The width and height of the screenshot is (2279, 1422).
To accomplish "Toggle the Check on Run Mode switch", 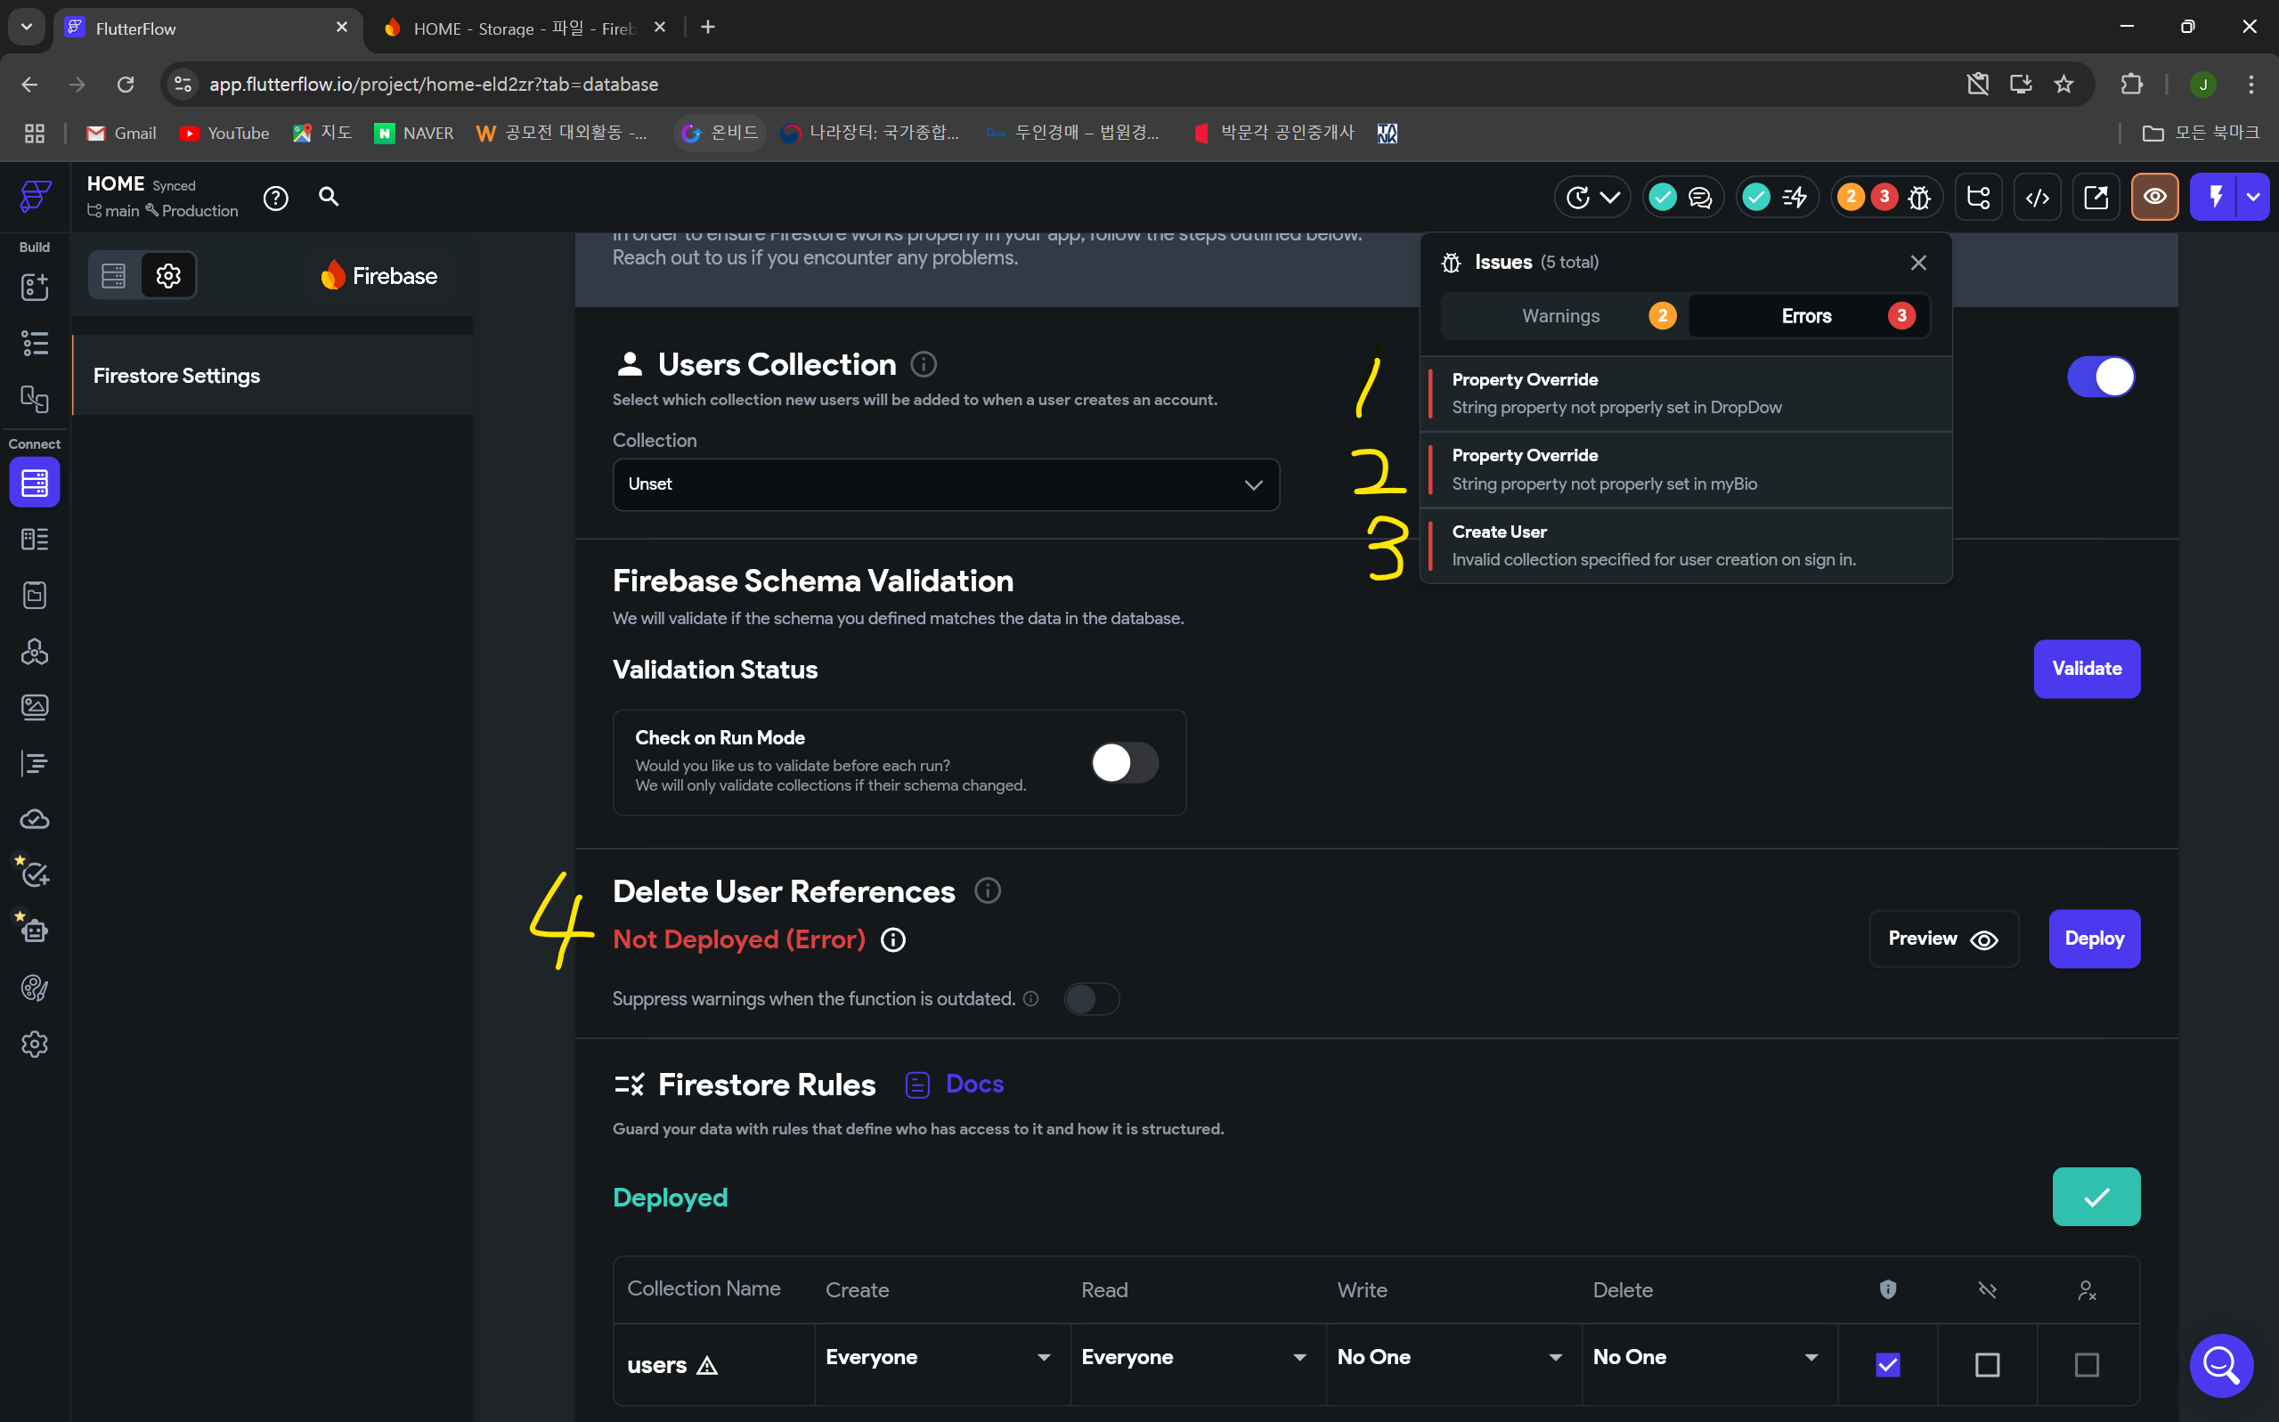I will [1125, 763].
